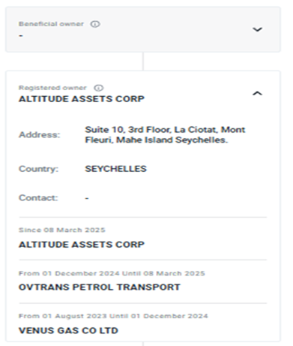Screen dimensions: 293x346
Task: Click the Contact field label
Action: (38, 198)
